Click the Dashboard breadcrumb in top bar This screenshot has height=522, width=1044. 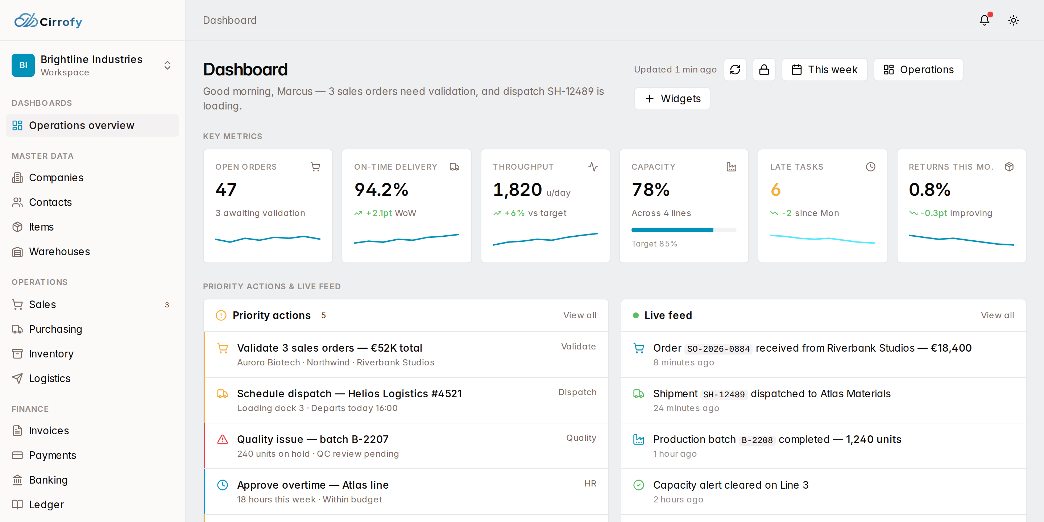click(x=230, y=20)
